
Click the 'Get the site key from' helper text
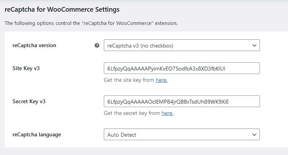click(x=129, y=80)
